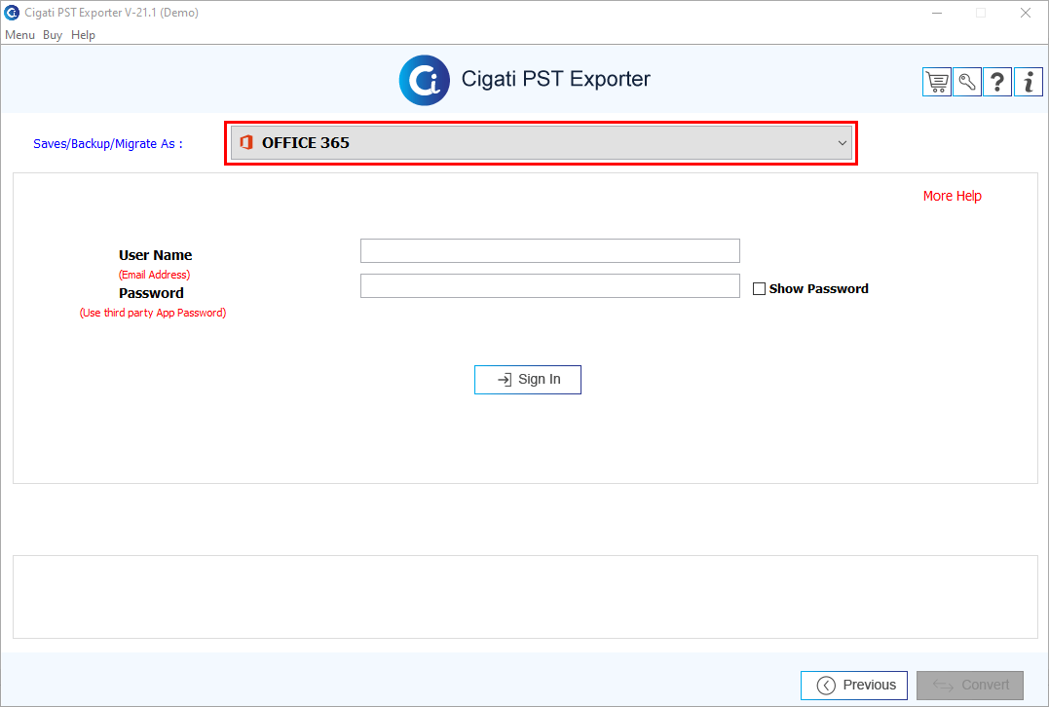Click the (Email Address) hint text
The width and height of the screenshot is (1049, 707).
[155, 275]
